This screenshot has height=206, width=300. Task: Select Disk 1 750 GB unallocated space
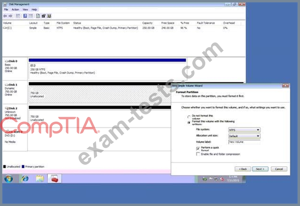tap(100, 94)
